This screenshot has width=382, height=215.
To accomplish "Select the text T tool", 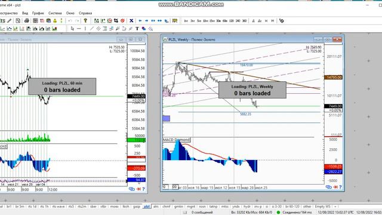I will click(x=137, y=29).
